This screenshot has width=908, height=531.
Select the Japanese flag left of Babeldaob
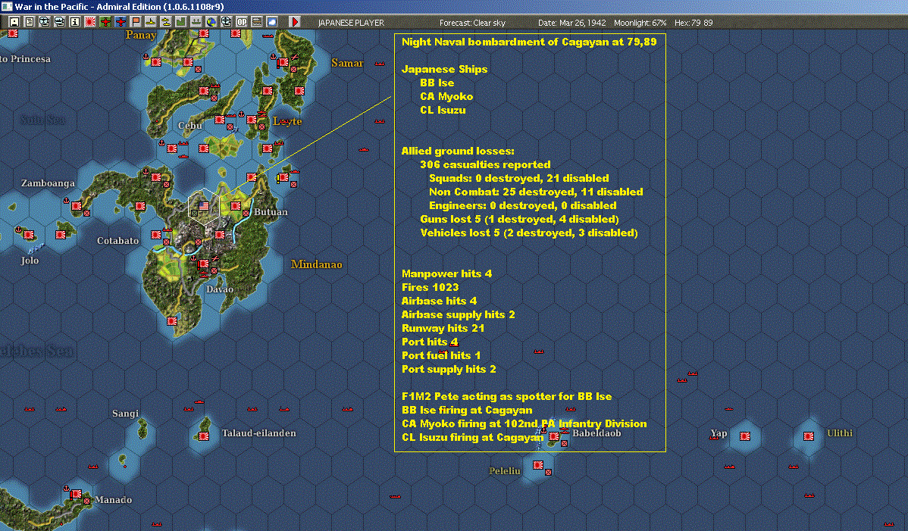click(554, 436)
